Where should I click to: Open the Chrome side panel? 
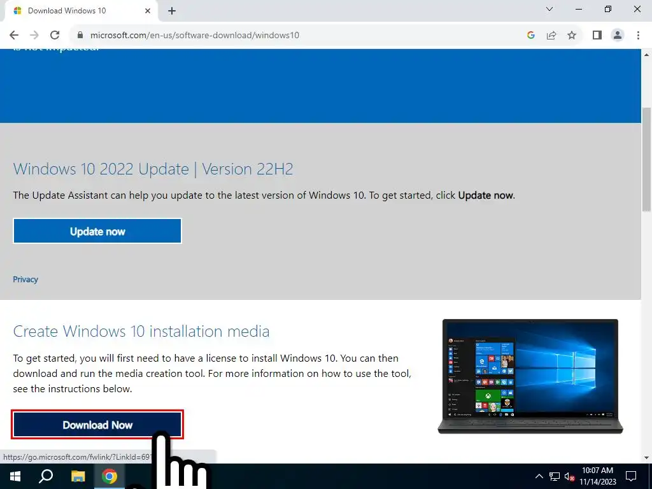point(597,36)
